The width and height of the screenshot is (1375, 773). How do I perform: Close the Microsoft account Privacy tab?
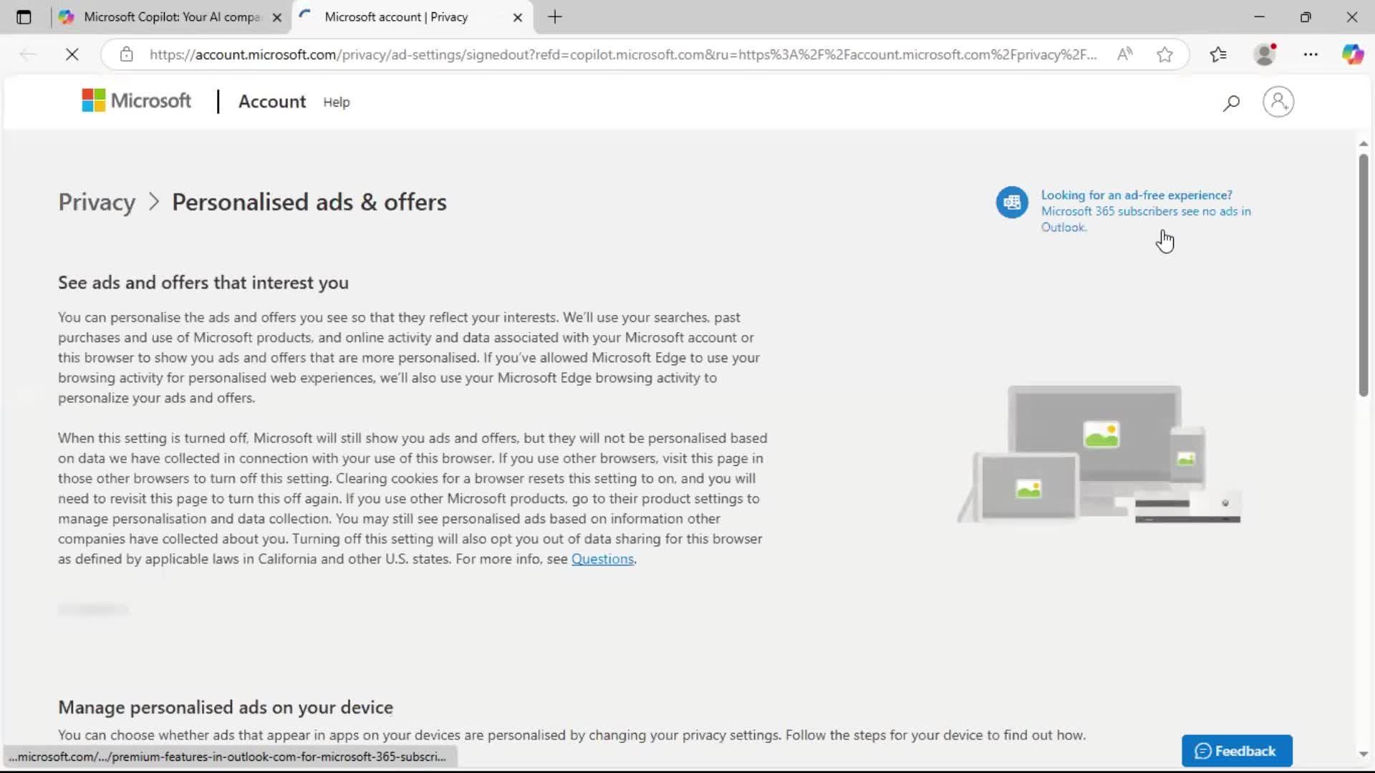tap(518, 17)
